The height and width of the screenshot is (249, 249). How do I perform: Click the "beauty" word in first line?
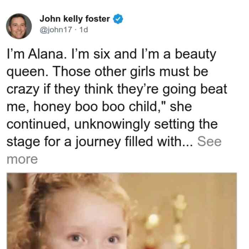pos(196,54)
